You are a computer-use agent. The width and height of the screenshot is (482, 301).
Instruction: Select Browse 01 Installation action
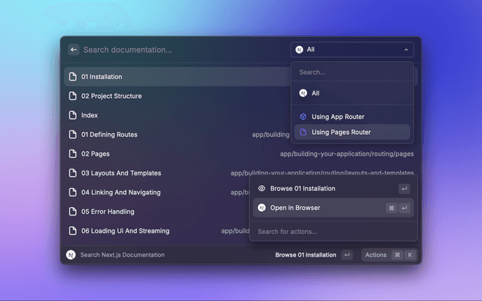(303, 189)
